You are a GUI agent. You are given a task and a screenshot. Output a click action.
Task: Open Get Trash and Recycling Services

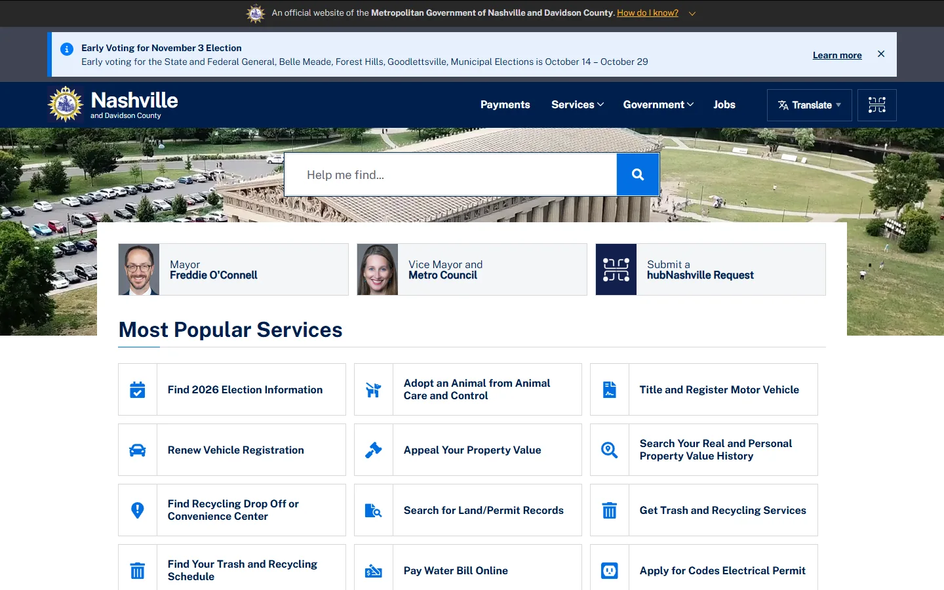723,510
